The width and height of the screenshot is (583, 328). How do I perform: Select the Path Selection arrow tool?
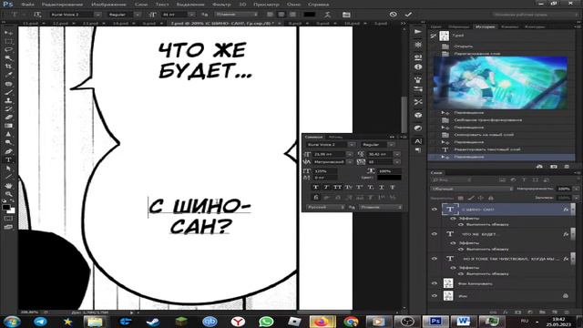pyautogui.click(x=8, y=169)
